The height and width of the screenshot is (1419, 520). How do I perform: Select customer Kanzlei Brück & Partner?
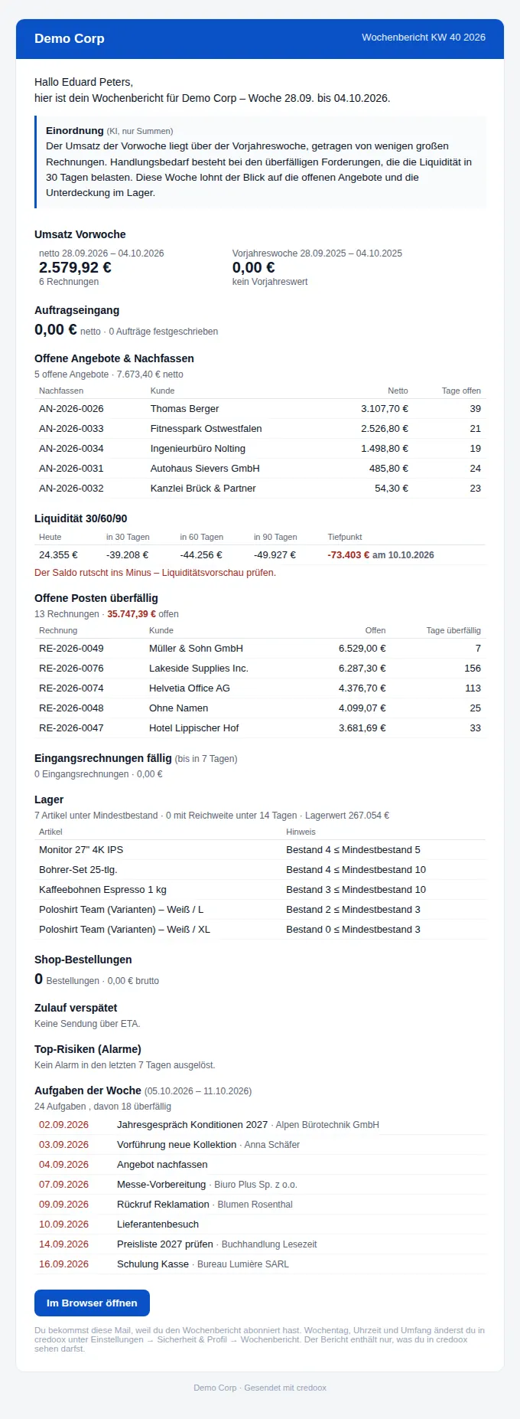coord(203,488)
